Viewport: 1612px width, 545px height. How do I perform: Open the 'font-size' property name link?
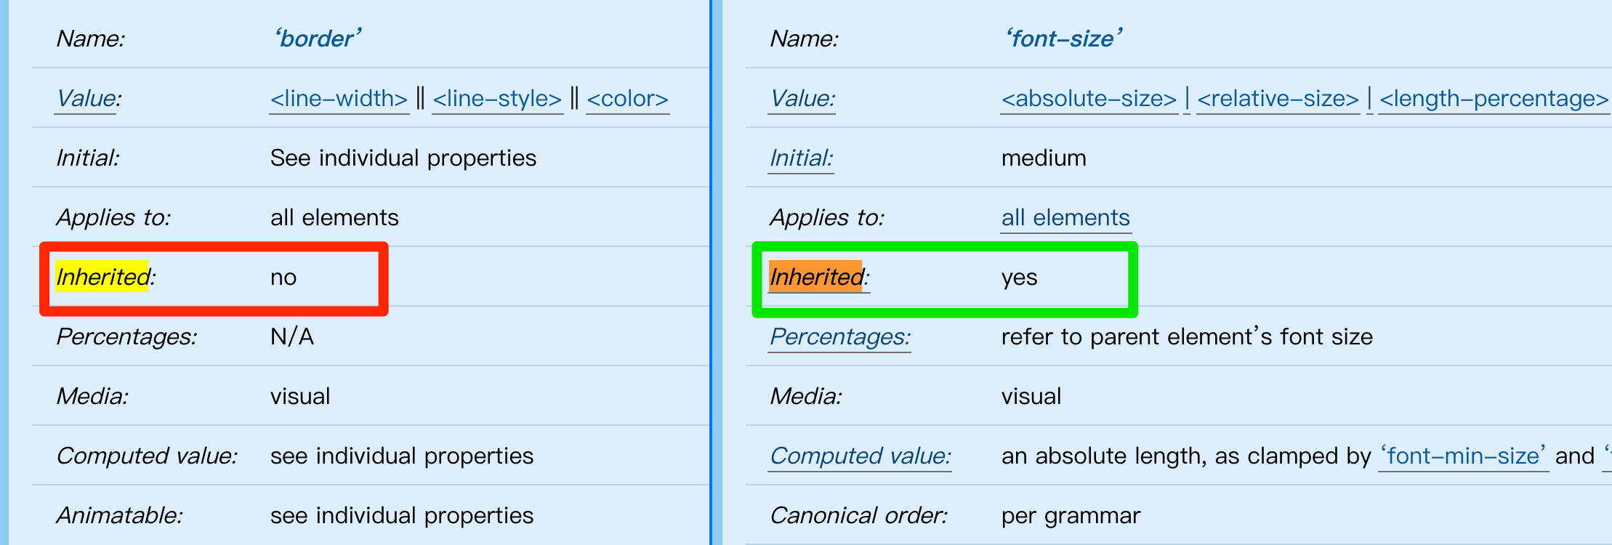pos(1063,39)
